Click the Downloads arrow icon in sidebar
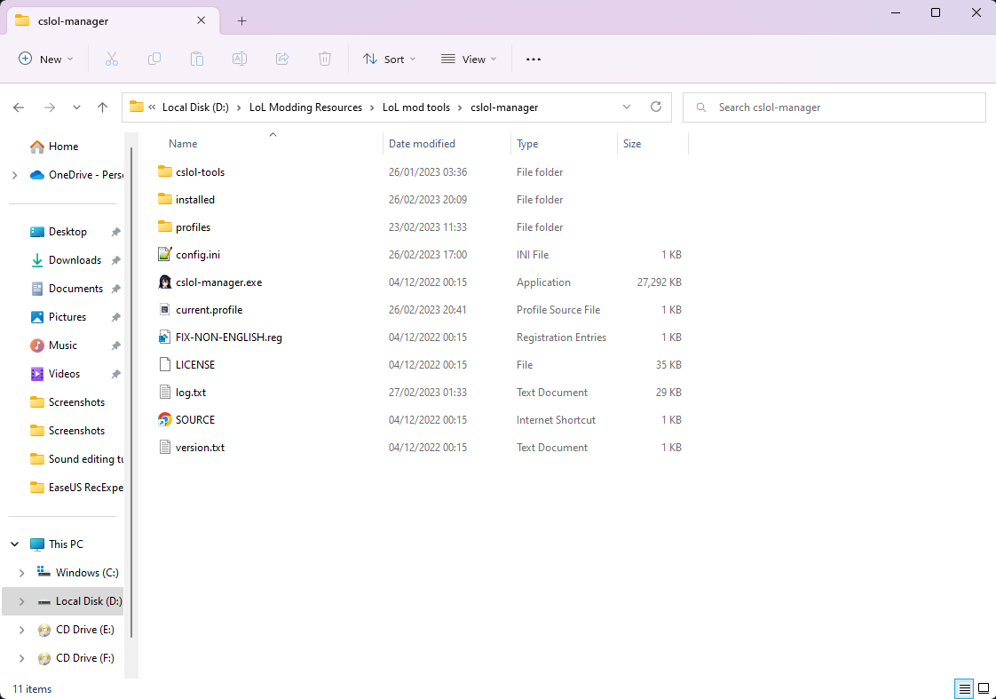 37,260
